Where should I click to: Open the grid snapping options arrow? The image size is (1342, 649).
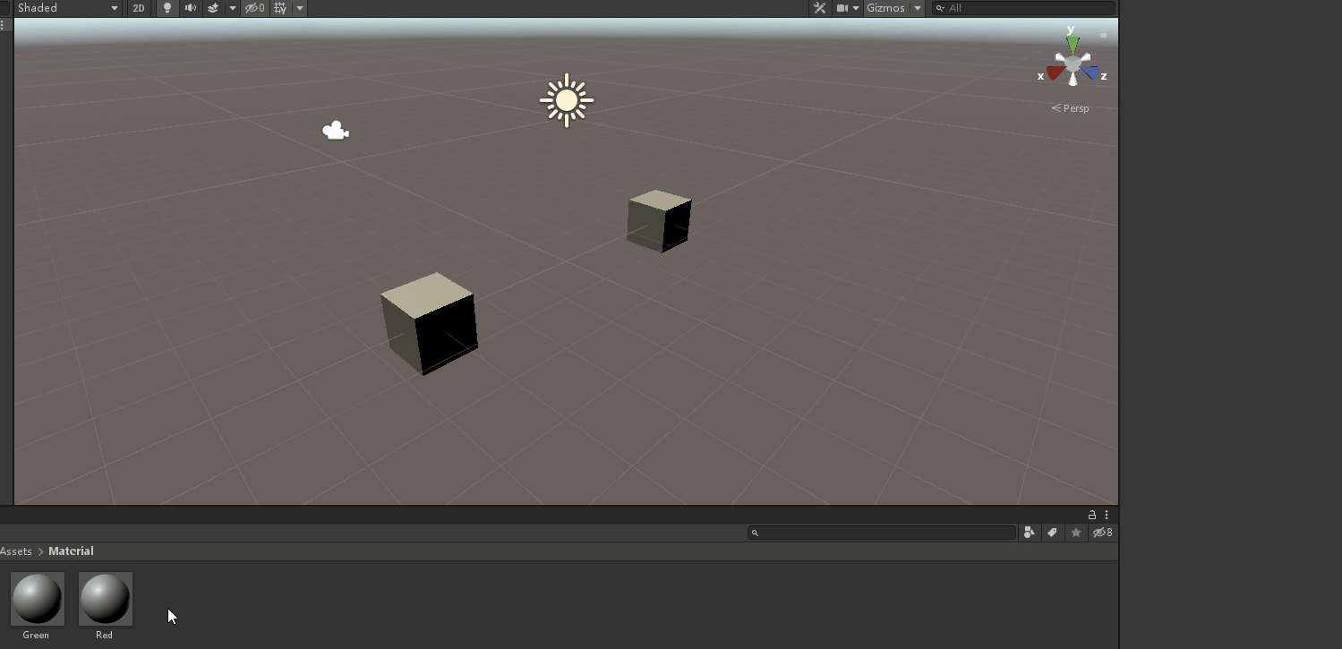click(300, 8)
